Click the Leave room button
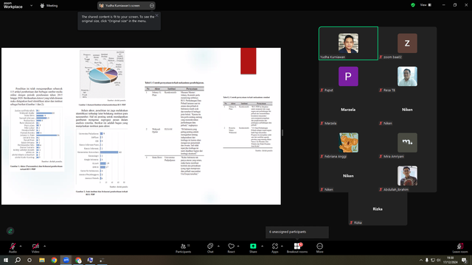Image resolution: width=472 pixels, height=265 pixels. coord(460,247)
